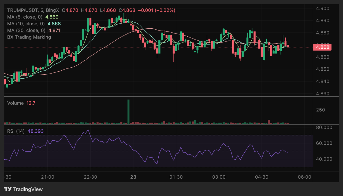This screenshot has width=343, height=196.
Task: Select the BingX exchange name
Action: point(52,10)
